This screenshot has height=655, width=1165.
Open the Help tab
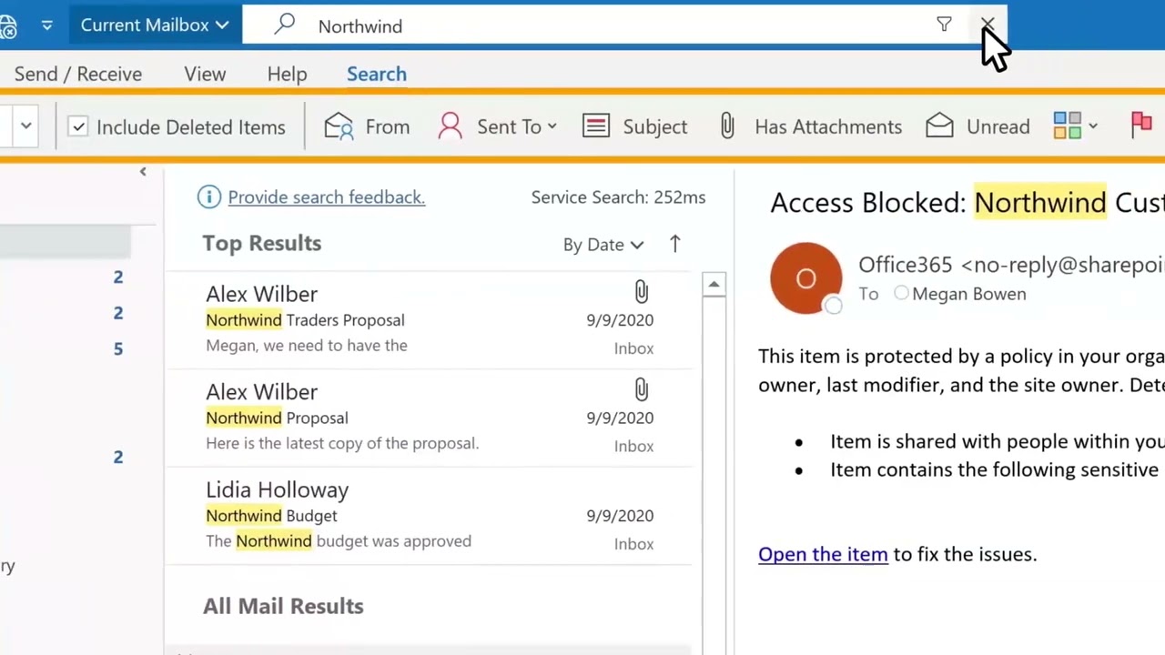click(x=287, y=74)
